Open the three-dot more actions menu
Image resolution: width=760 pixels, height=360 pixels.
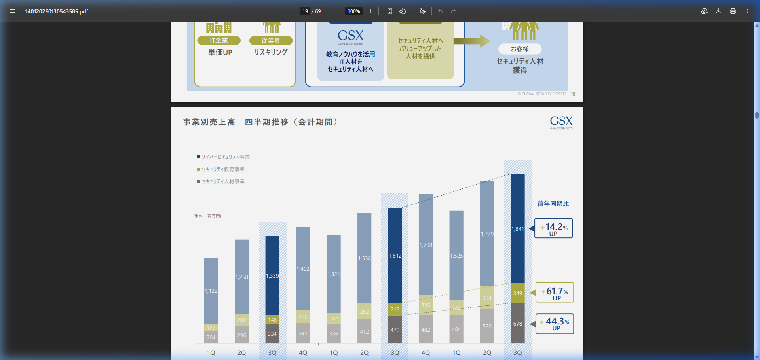747,11
